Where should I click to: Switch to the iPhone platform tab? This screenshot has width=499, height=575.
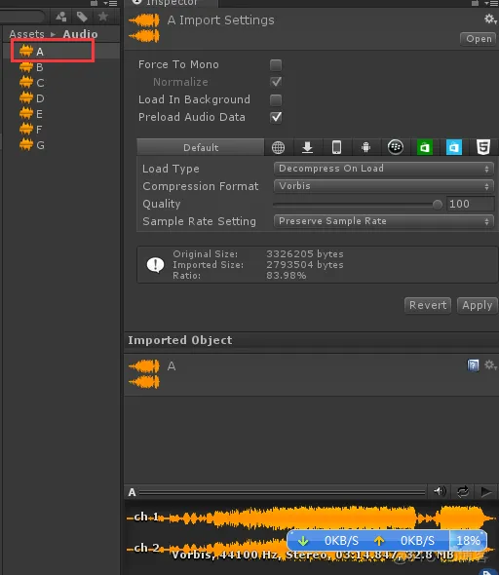pos(336,147)
